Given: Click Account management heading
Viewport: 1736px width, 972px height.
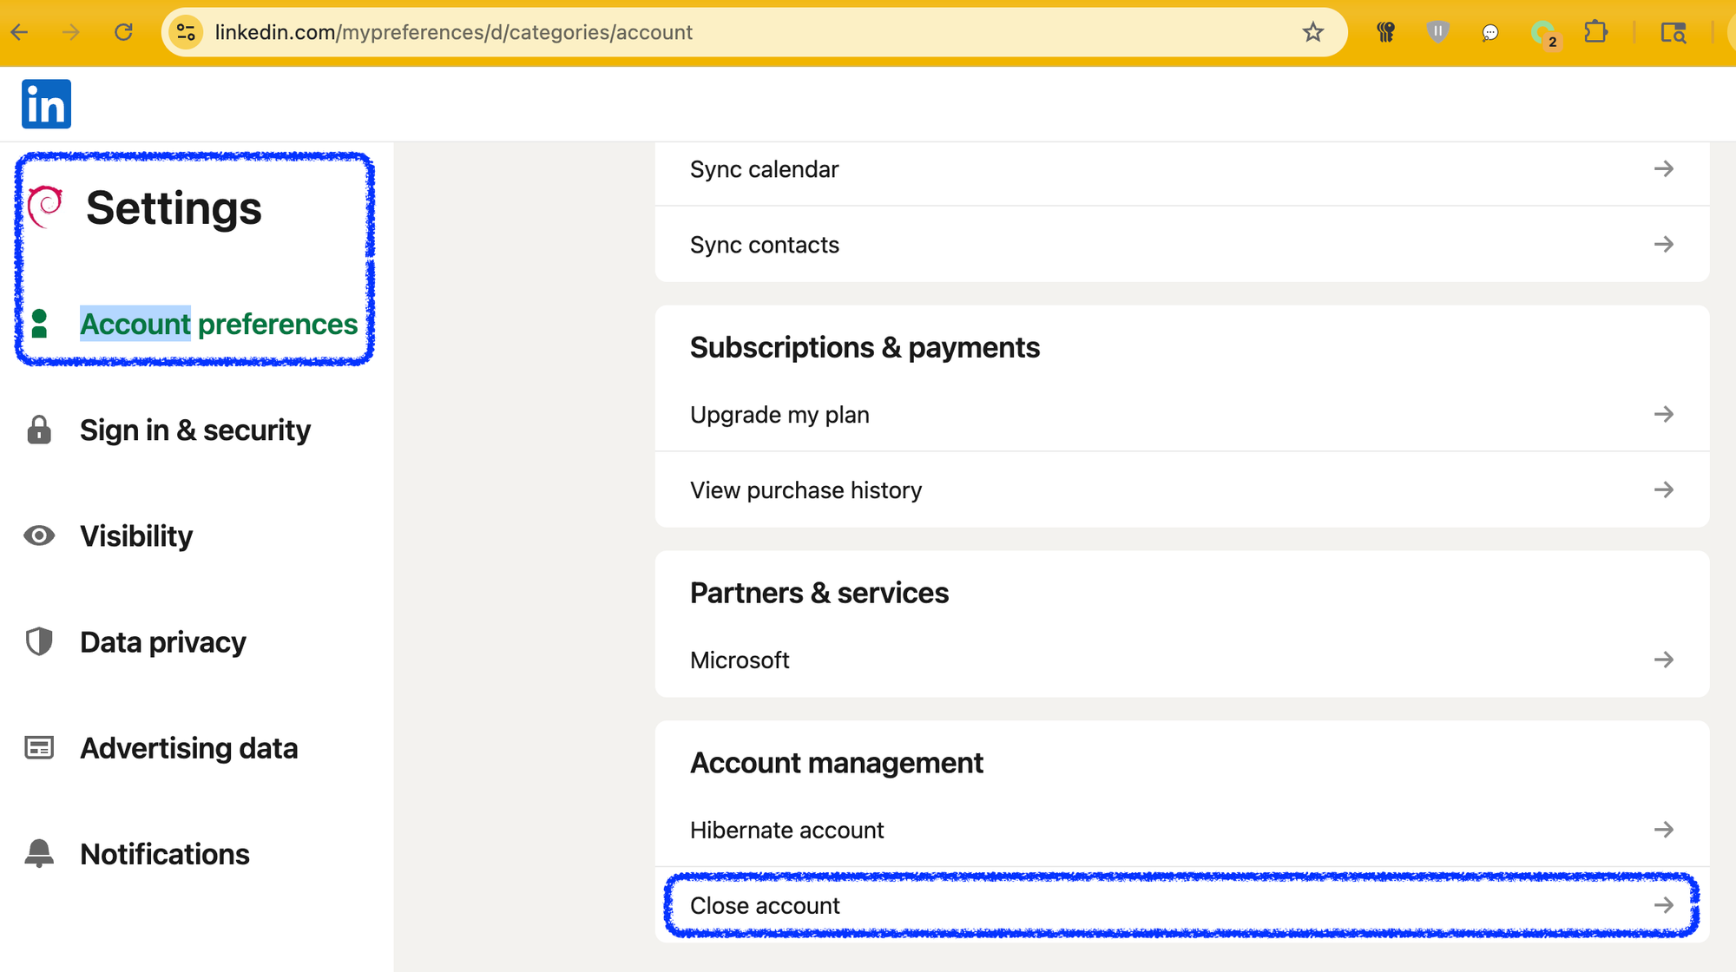Looking at the screenshot, I should pyautogui.click(x=837, y=763).
